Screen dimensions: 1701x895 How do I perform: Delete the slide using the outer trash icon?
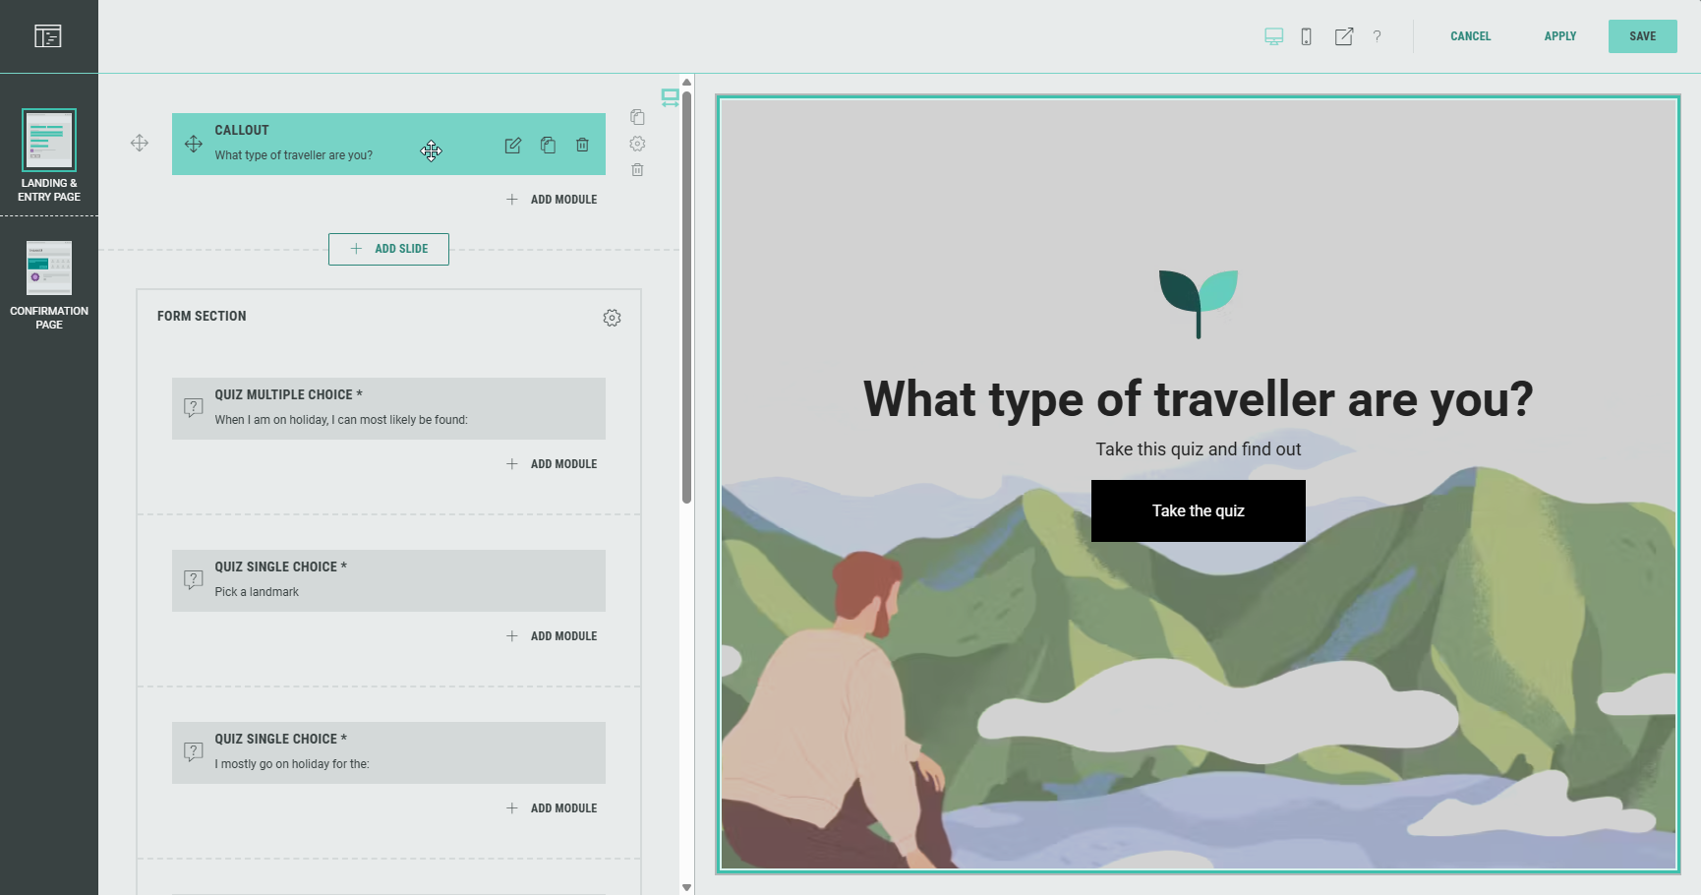point(637,170)
